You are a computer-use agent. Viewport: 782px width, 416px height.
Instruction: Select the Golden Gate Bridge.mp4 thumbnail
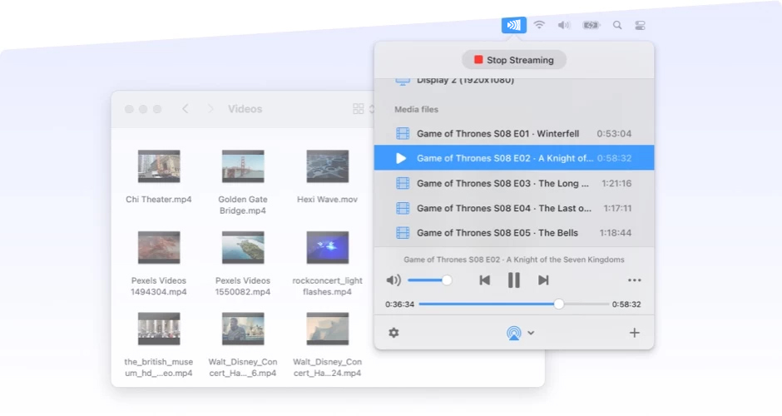pos(243,166)
